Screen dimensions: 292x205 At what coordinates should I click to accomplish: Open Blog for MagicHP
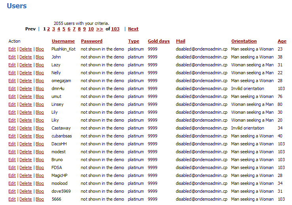[x=40, y=175]
